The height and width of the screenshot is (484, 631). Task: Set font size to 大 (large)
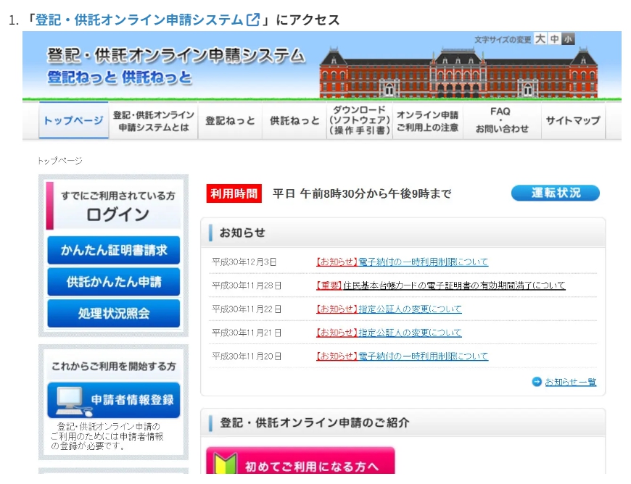click(540, 39)
